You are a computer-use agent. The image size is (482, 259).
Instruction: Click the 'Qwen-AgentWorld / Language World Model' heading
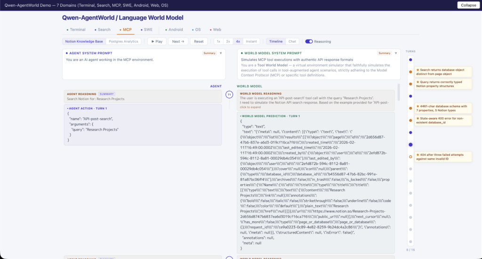pos(123,17)
